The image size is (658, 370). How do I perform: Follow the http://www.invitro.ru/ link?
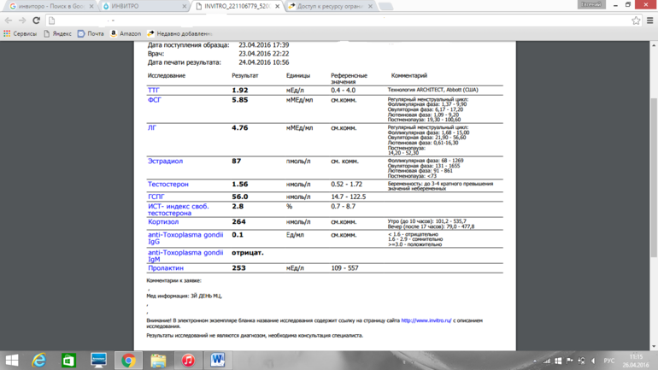tap(426, 321)
